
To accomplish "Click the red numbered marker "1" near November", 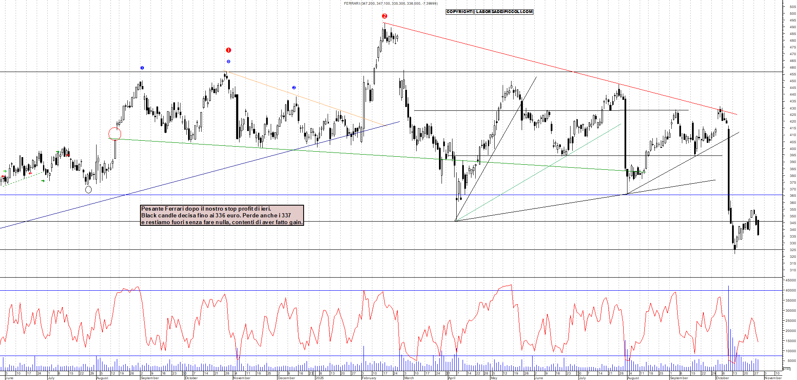I will [x=228, y=49].
